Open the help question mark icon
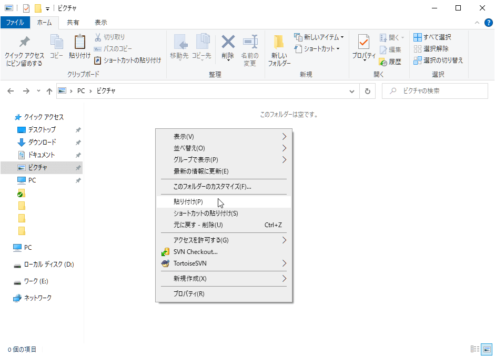The image size is (495, 356). 488,23
